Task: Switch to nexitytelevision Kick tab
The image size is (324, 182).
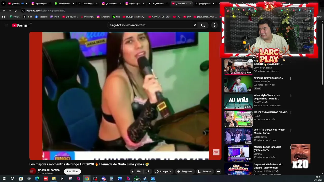Action: click(65, 4)
